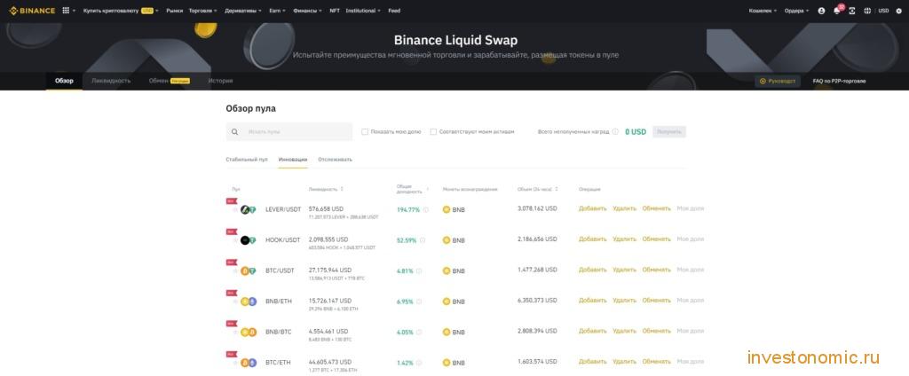
Task: Sort by 'Ликвидность' column arrows
Action: (x=342, y=189)
